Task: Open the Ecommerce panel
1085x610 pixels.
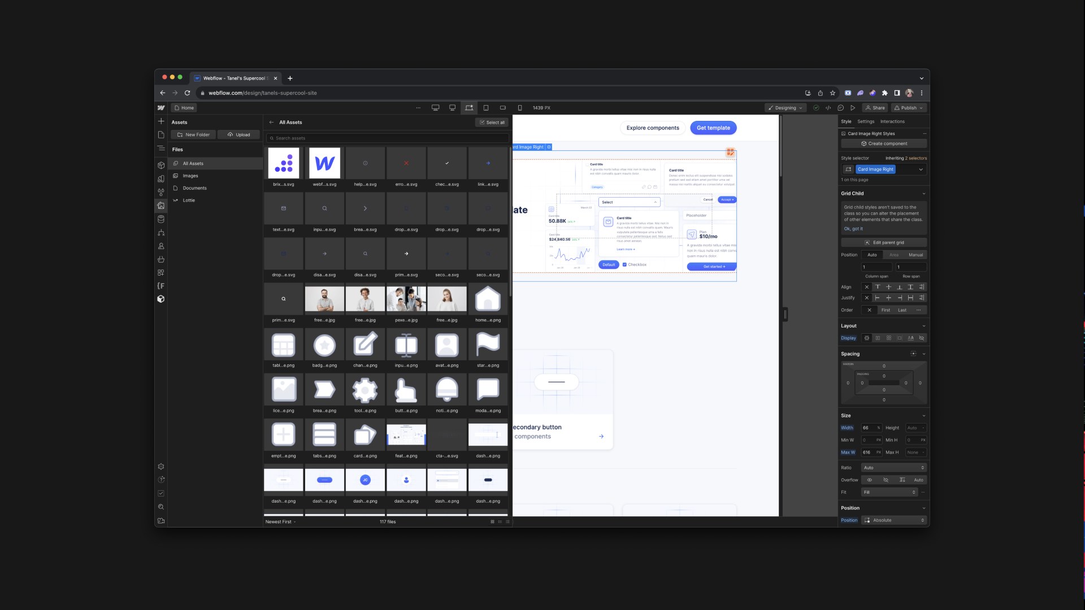Action: [x=161, y=259]
